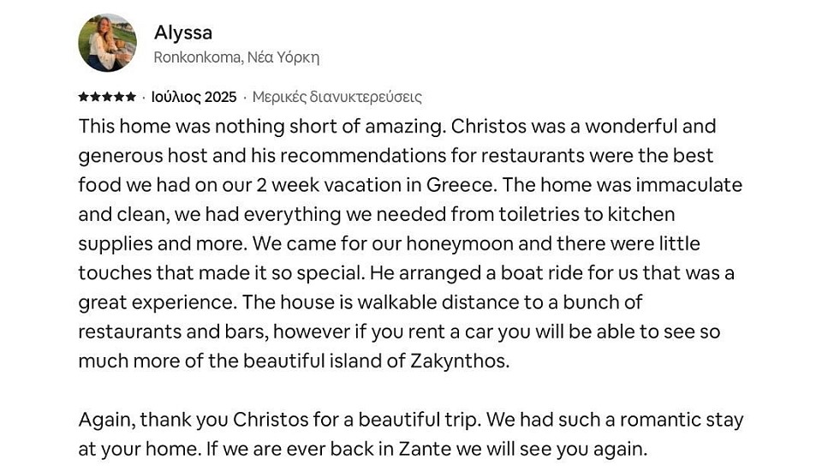822x466 pixels.
Task: Click the fifth star of the rating
Action: tap(130, 97)
